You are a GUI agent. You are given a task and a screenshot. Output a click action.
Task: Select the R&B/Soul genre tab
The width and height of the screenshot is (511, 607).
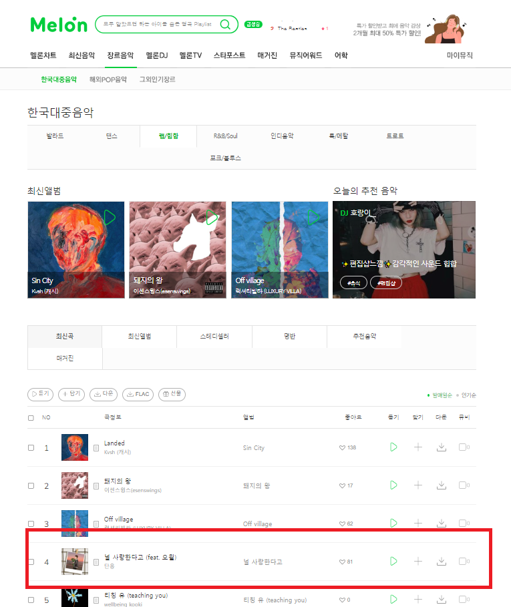[225, 136]
